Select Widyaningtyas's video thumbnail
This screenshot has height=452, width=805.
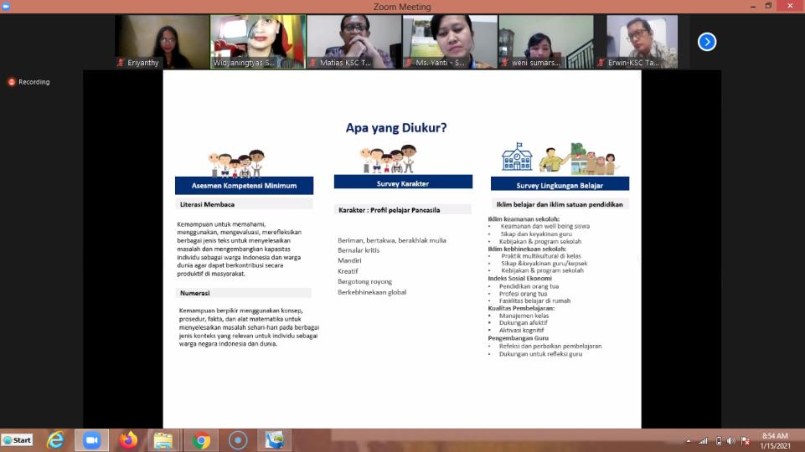[x=257, y=42]
